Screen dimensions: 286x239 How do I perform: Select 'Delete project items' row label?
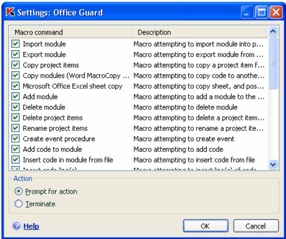pyautogui.click(x=53, y=118)
